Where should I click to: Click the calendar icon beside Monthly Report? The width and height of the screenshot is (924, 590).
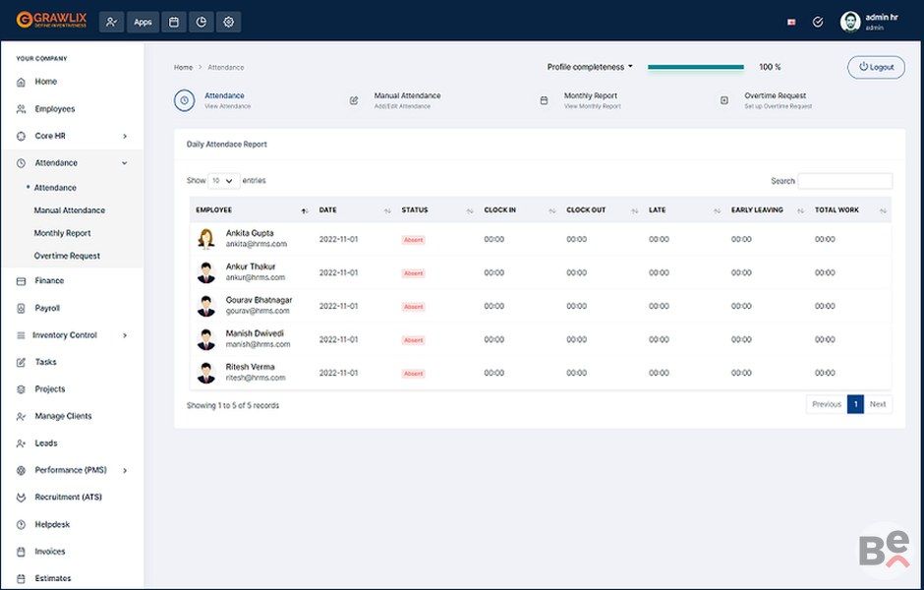pos(544,100)
